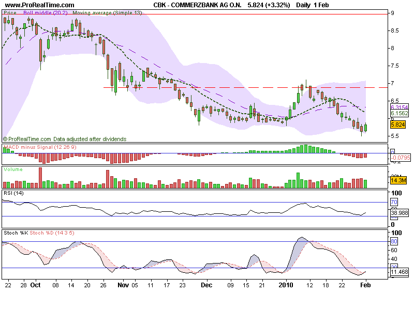Click the MACD minus Signal (12 26 9) label
414x310 pixels.
pyautogui.click(x=40, y=147)
